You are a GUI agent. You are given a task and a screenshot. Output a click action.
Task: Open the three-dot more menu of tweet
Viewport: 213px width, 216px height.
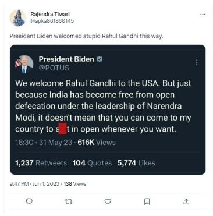(203, 14)
